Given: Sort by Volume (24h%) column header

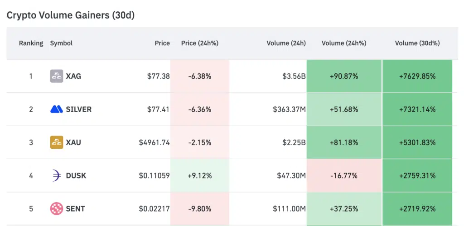Looking at the screenshot, I should [344, 43].
